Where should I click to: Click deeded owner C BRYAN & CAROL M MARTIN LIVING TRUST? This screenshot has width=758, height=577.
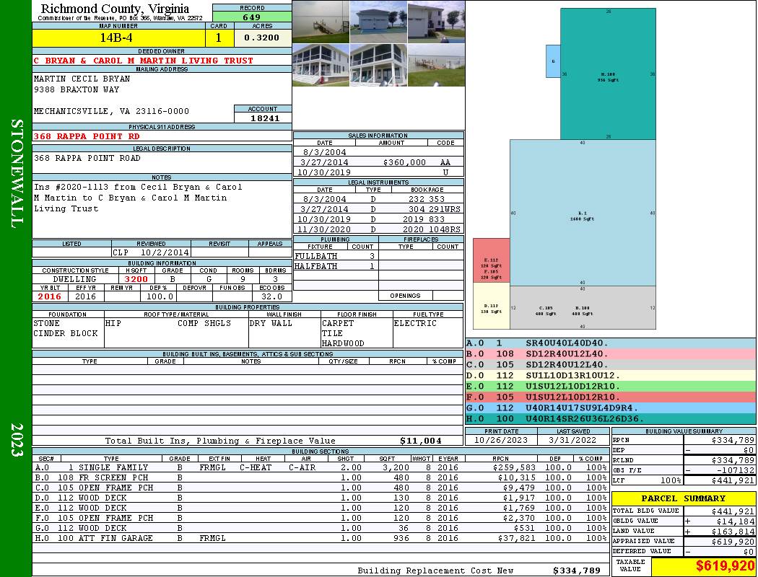pyautogui.click(x=144, y=61)
